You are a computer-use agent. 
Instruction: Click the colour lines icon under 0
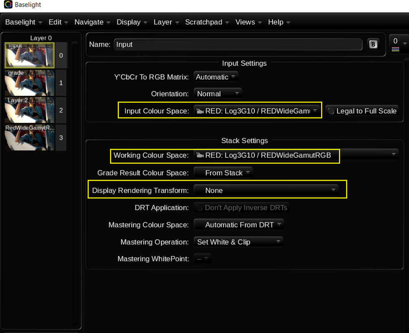395,49
